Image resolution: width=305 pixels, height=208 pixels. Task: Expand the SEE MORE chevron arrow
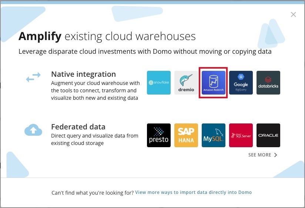(276, 155)
